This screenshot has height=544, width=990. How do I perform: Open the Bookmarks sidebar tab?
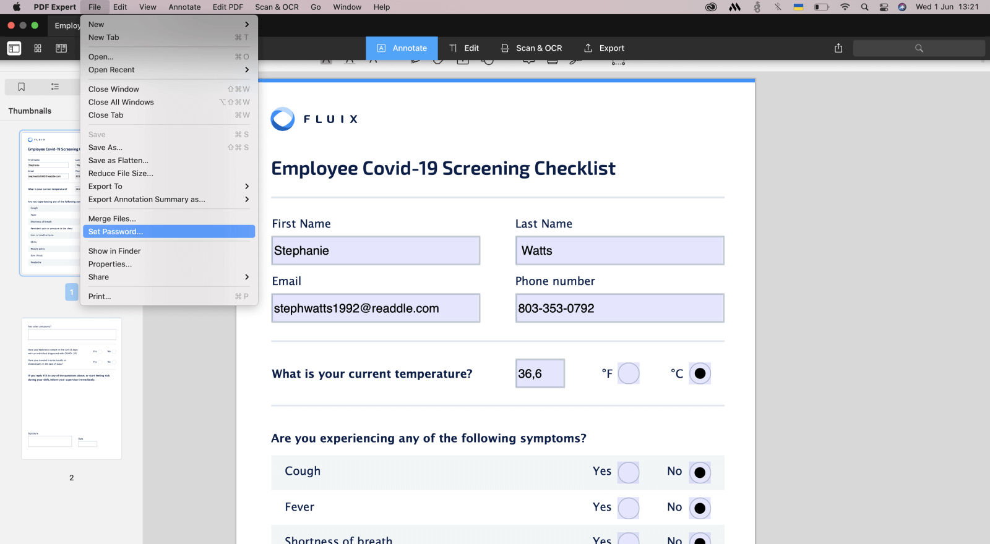(22, 87)
